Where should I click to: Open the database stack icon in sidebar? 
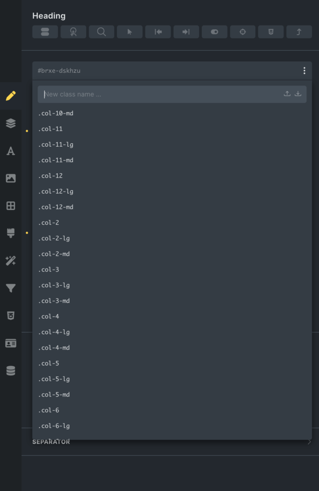point(11,371)
